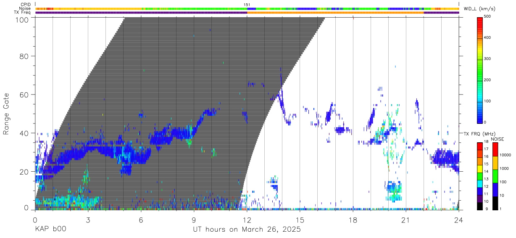Screen dimensions: 516x238
Task: Click the 24 tick label on UT axis
Action: click(x=458, y=220)
